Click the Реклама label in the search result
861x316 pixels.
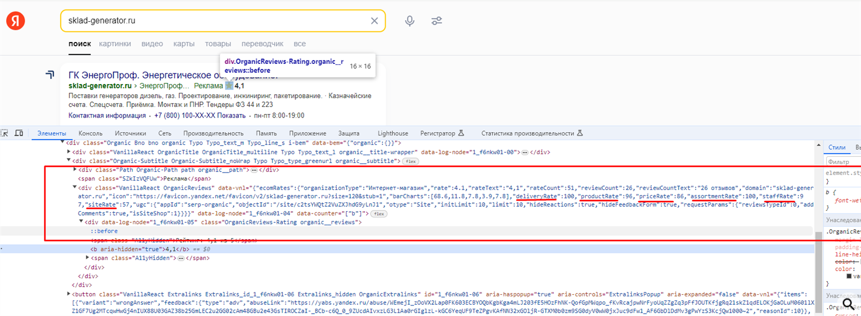click(x=208, y=86)
